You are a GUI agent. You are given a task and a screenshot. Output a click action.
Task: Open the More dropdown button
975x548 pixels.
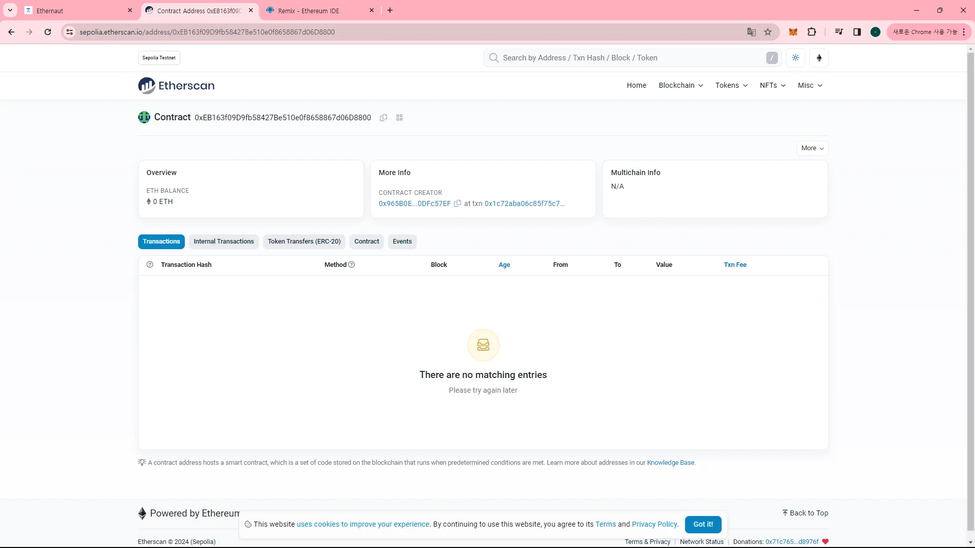[812, 148]
